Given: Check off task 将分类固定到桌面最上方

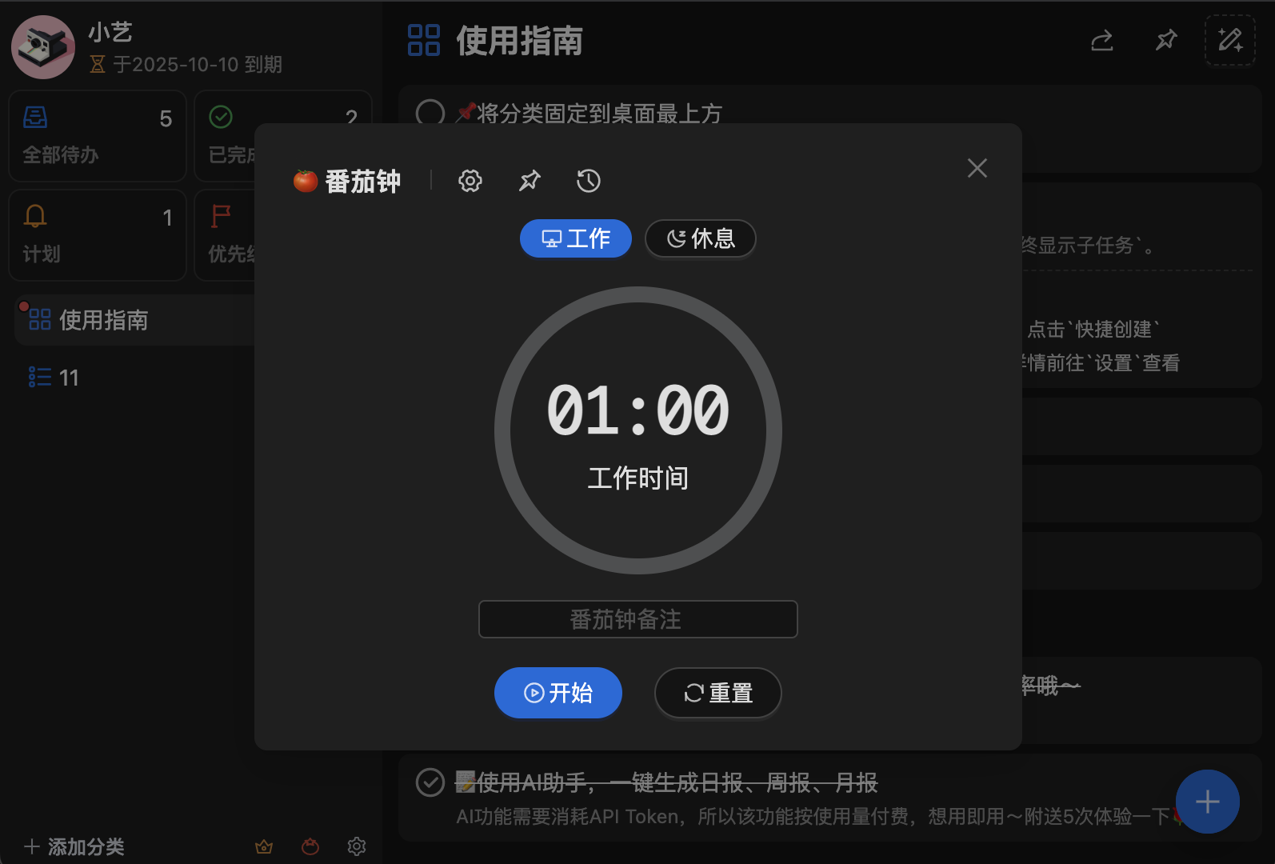Looking at the screenshot, I should [x=430, y=114].
